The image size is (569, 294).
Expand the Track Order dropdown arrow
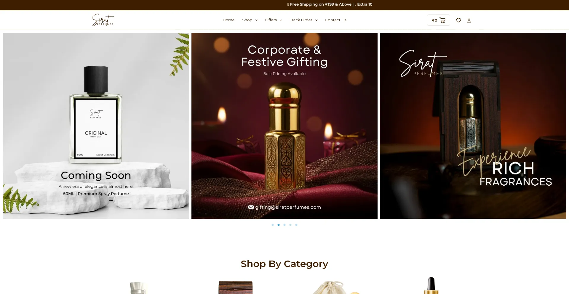pos(317,20)
